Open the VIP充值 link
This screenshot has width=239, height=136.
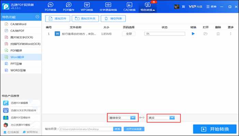(195, 7)
